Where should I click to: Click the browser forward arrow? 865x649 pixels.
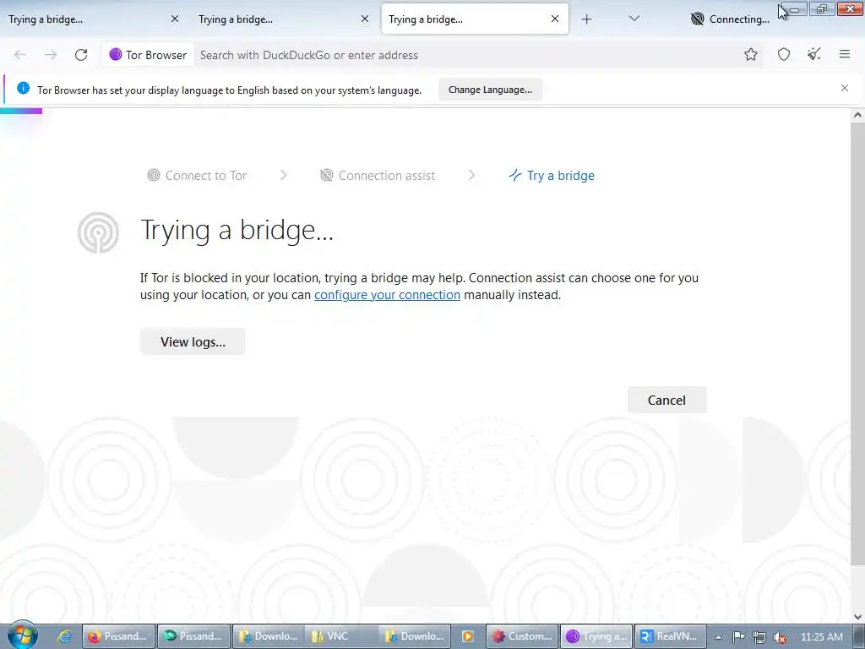point(51,55)
